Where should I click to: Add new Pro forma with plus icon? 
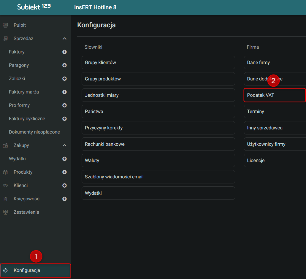[64, 105]
